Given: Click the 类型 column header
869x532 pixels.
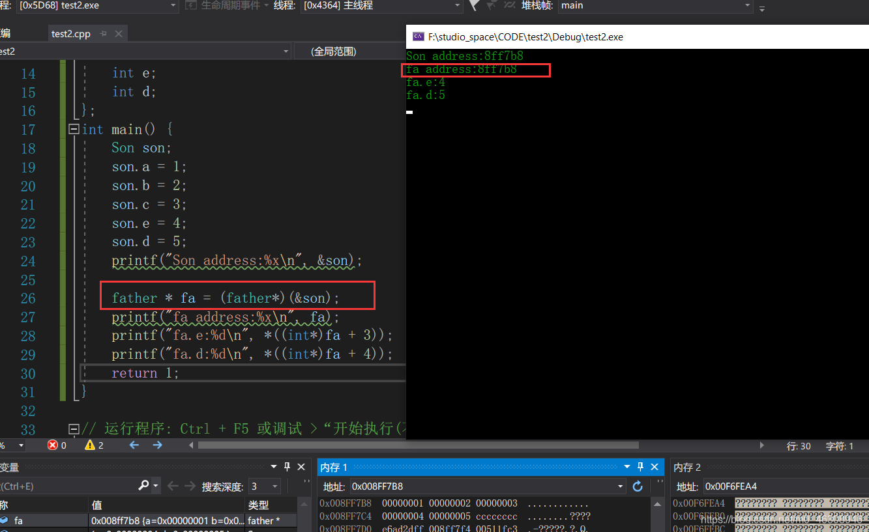Looking at the screenshot, I should [x=271, y=505].
